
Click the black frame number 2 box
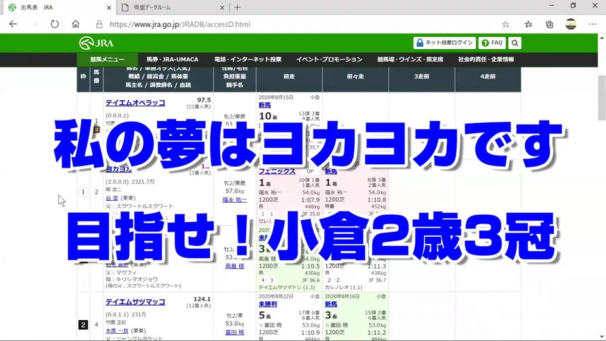point(83,325)
